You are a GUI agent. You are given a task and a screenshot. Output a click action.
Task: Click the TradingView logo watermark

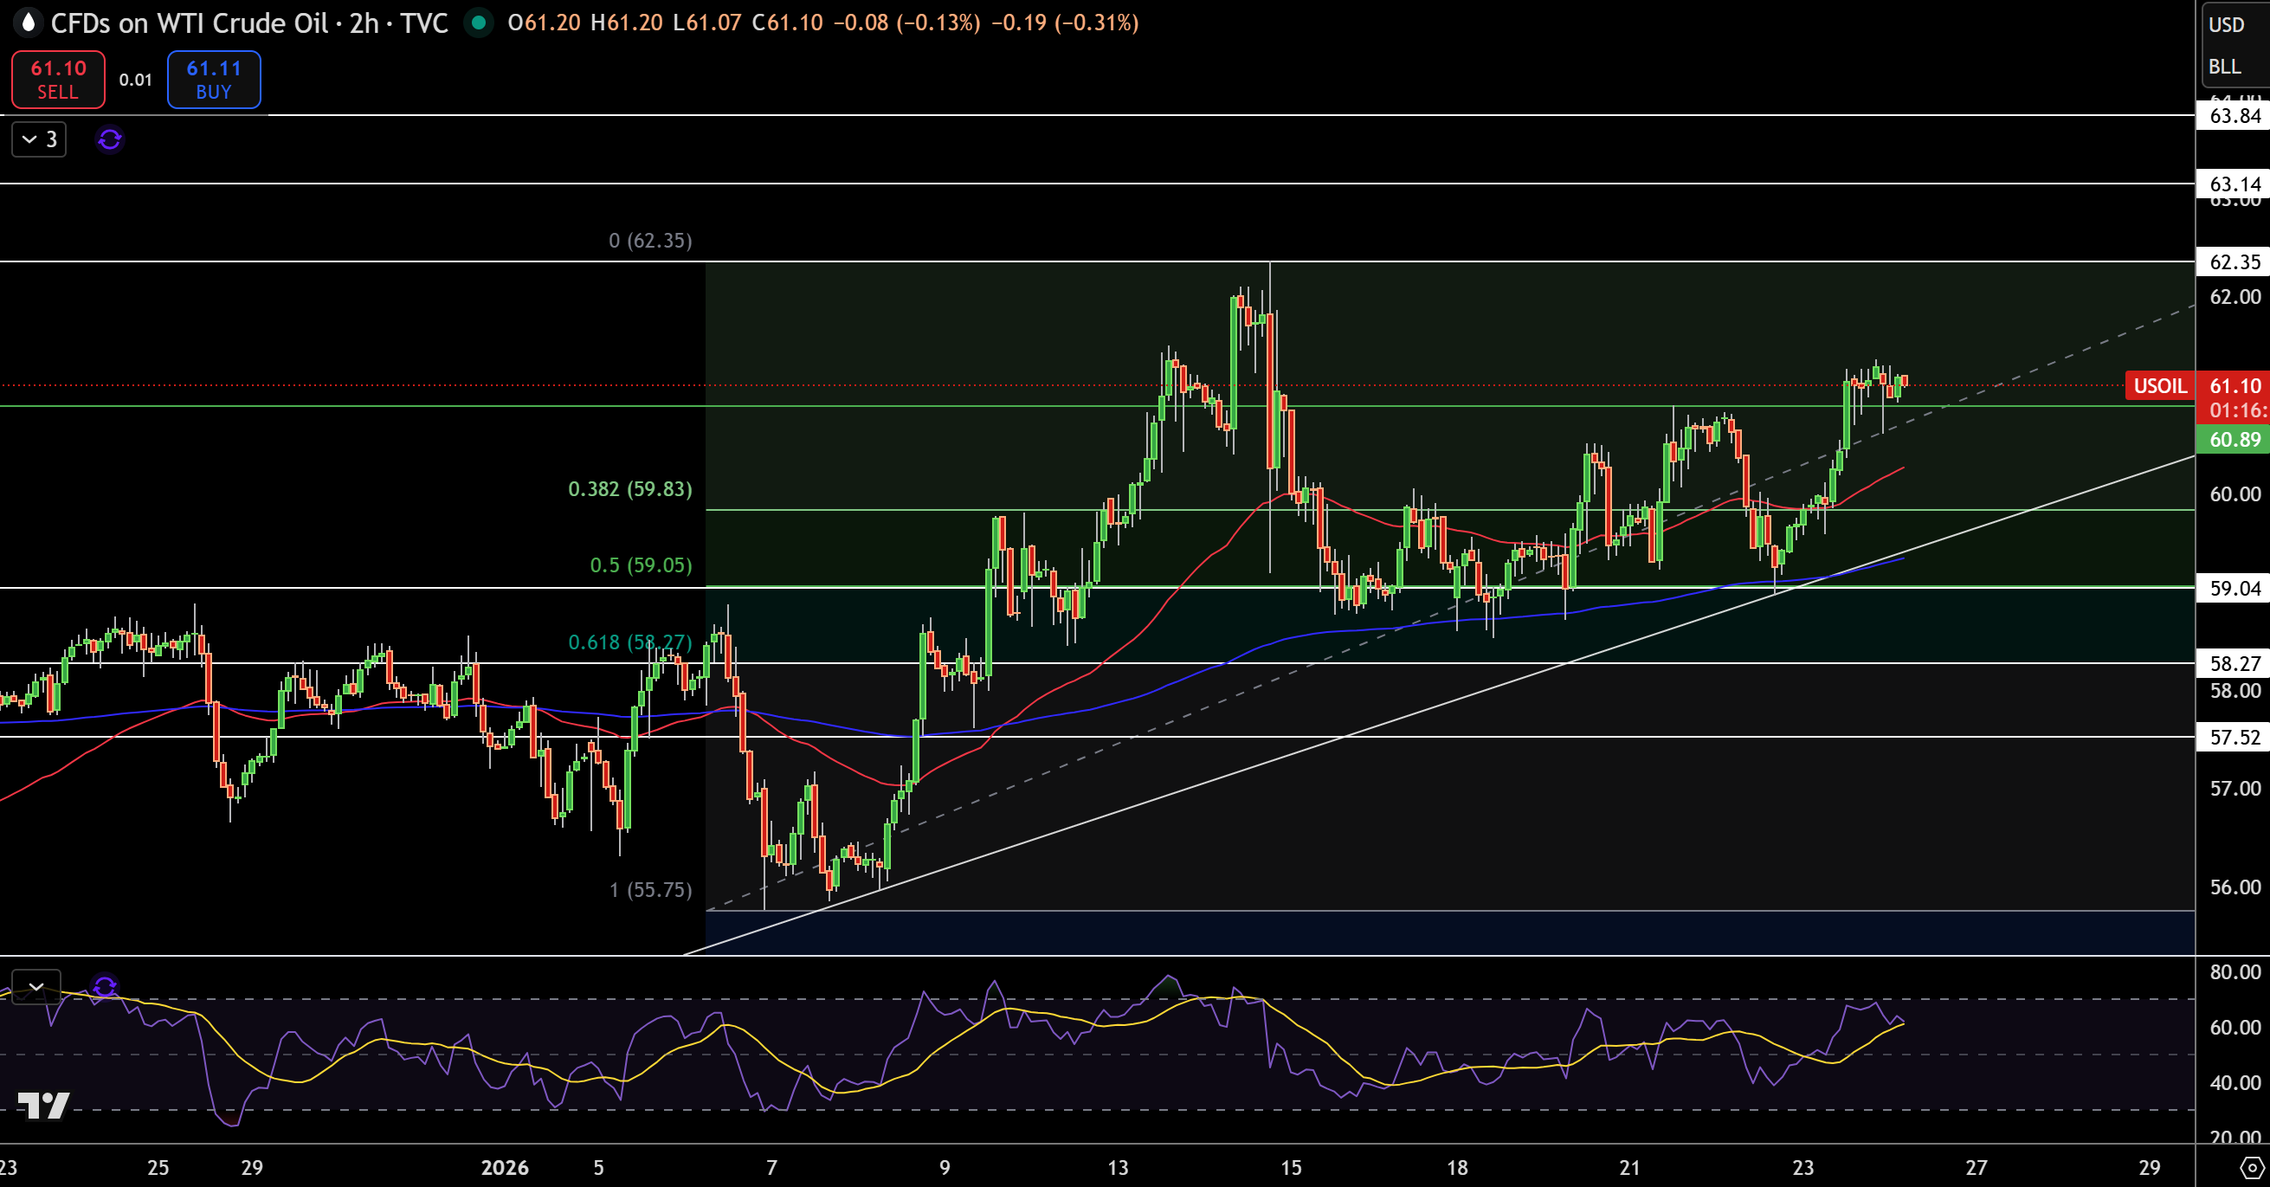coord(43,1105)
